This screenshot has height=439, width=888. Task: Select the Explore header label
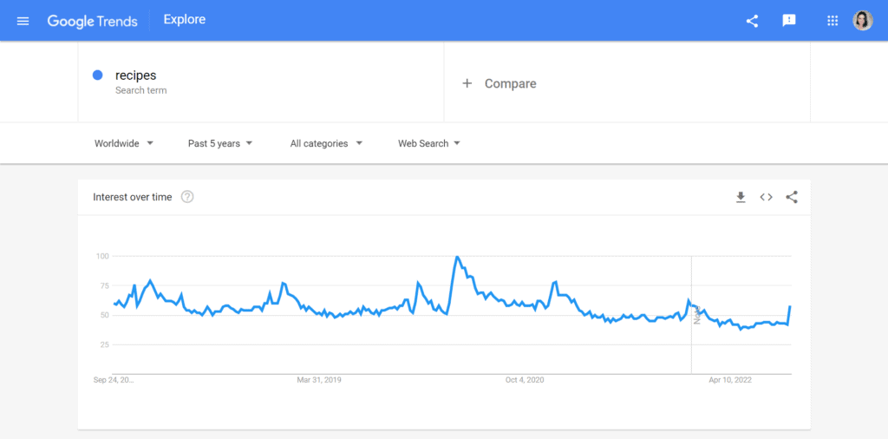(185, 19)
